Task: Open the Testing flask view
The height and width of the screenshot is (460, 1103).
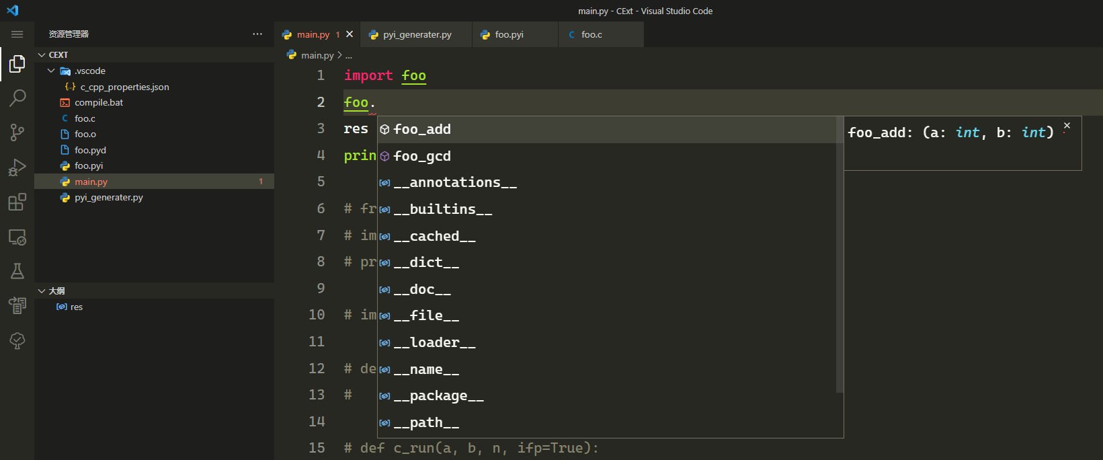Action: coord(17,271)
